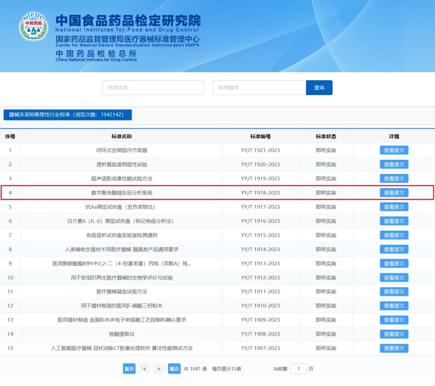The height and width of the screenshot is (386, 435).
Task: Open 查看原文 for 核酸提取仪
Action: click(394, 334)
